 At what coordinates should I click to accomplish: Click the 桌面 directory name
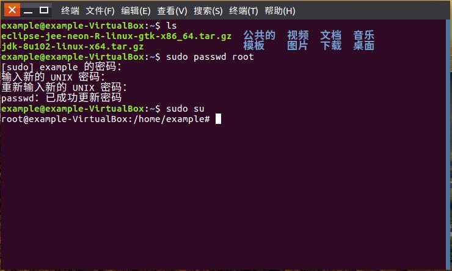click(364, 46)
